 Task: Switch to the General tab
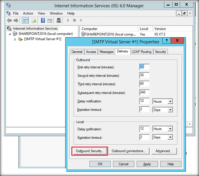point(77,52)
